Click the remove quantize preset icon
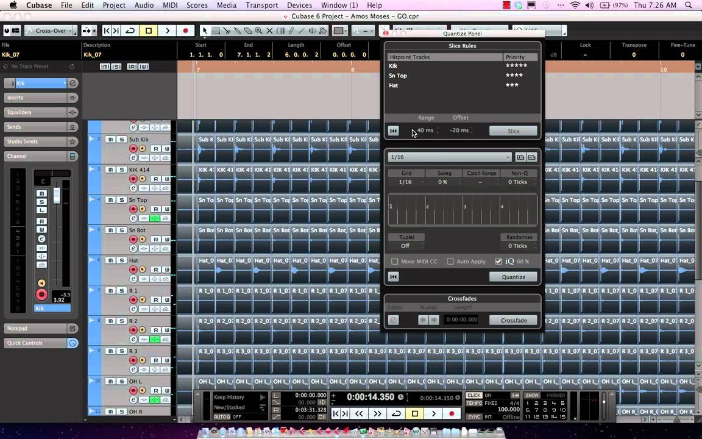702x439 pixels. coord(531,157)
